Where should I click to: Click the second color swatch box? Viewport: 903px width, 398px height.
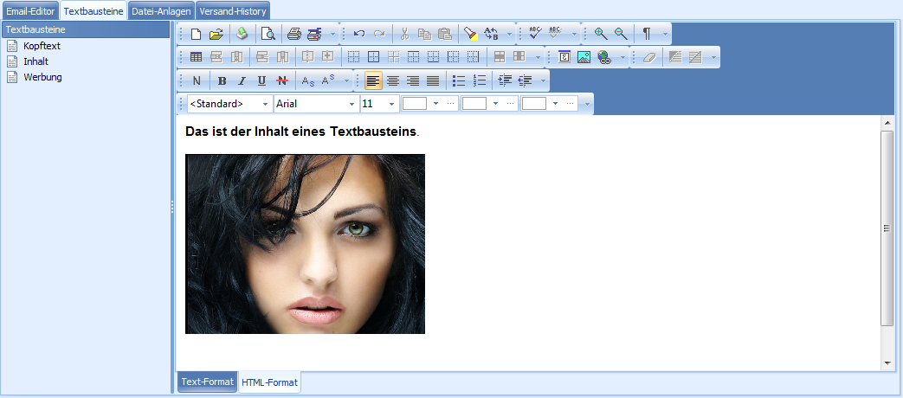(x=474, y=104)
